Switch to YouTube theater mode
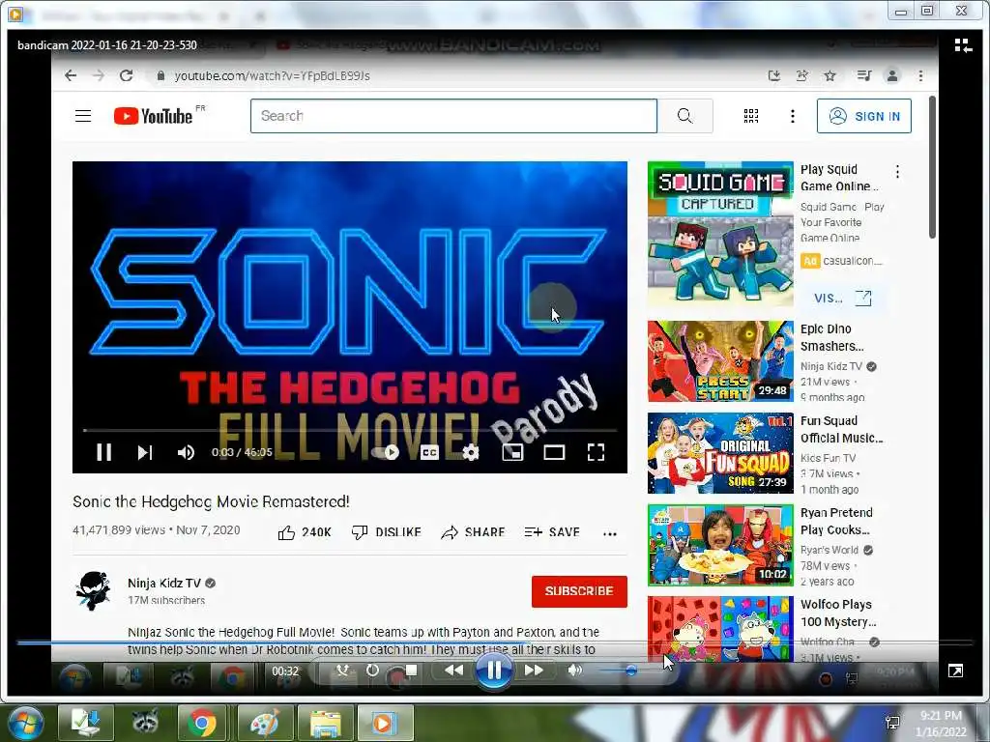The height and width of the screenshot is (742, 990). pos(554,452)
